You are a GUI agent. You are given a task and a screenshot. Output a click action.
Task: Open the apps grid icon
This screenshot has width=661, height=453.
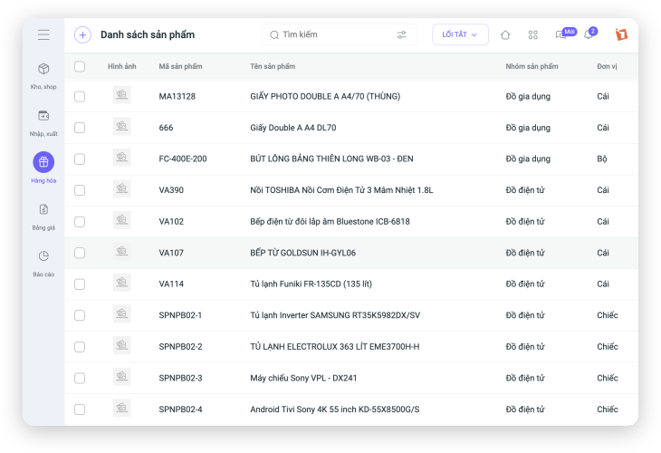click(x=532, y=35)
